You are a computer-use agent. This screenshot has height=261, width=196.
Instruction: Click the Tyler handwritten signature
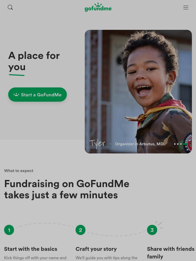97,144
